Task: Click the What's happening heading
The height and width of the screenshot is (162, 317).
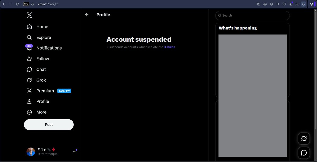Action: click(x=238, y=28)
